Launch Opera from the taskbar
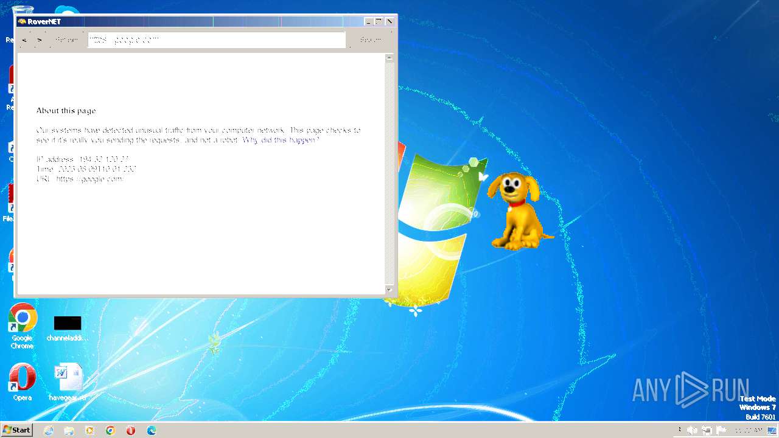 point(131,430)
